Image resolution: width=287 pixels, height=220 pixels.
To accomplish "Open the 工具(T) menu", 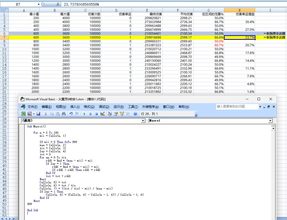I will coord(133,107).
